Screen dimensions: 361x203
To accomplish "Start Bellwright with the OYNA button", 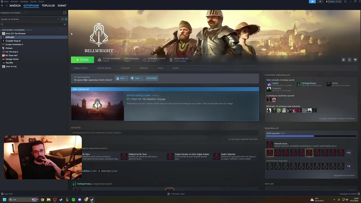I will point(82,60).
